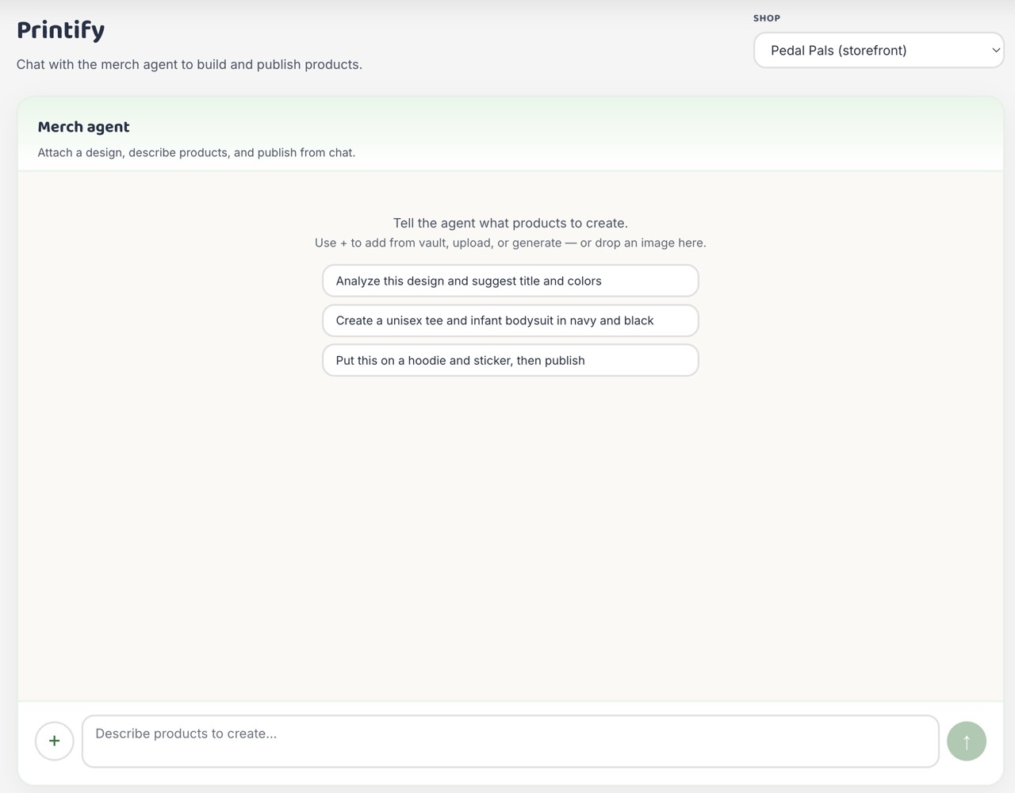Screen dimensions: 1015x793
Task: Click the 'Merch agent' panel title
Action: [x=83, y=127]
